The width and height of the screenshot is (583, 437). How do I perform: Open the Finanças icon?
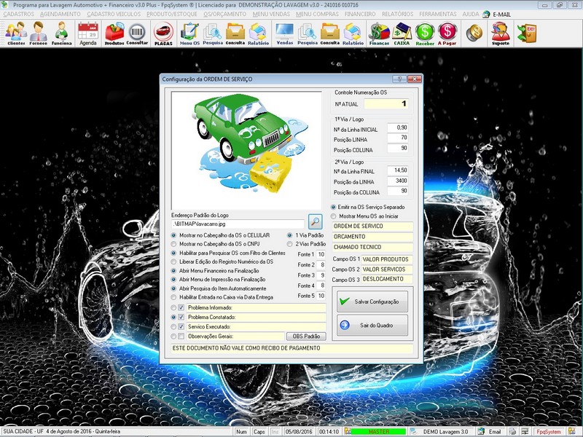[x=379, y=34]
